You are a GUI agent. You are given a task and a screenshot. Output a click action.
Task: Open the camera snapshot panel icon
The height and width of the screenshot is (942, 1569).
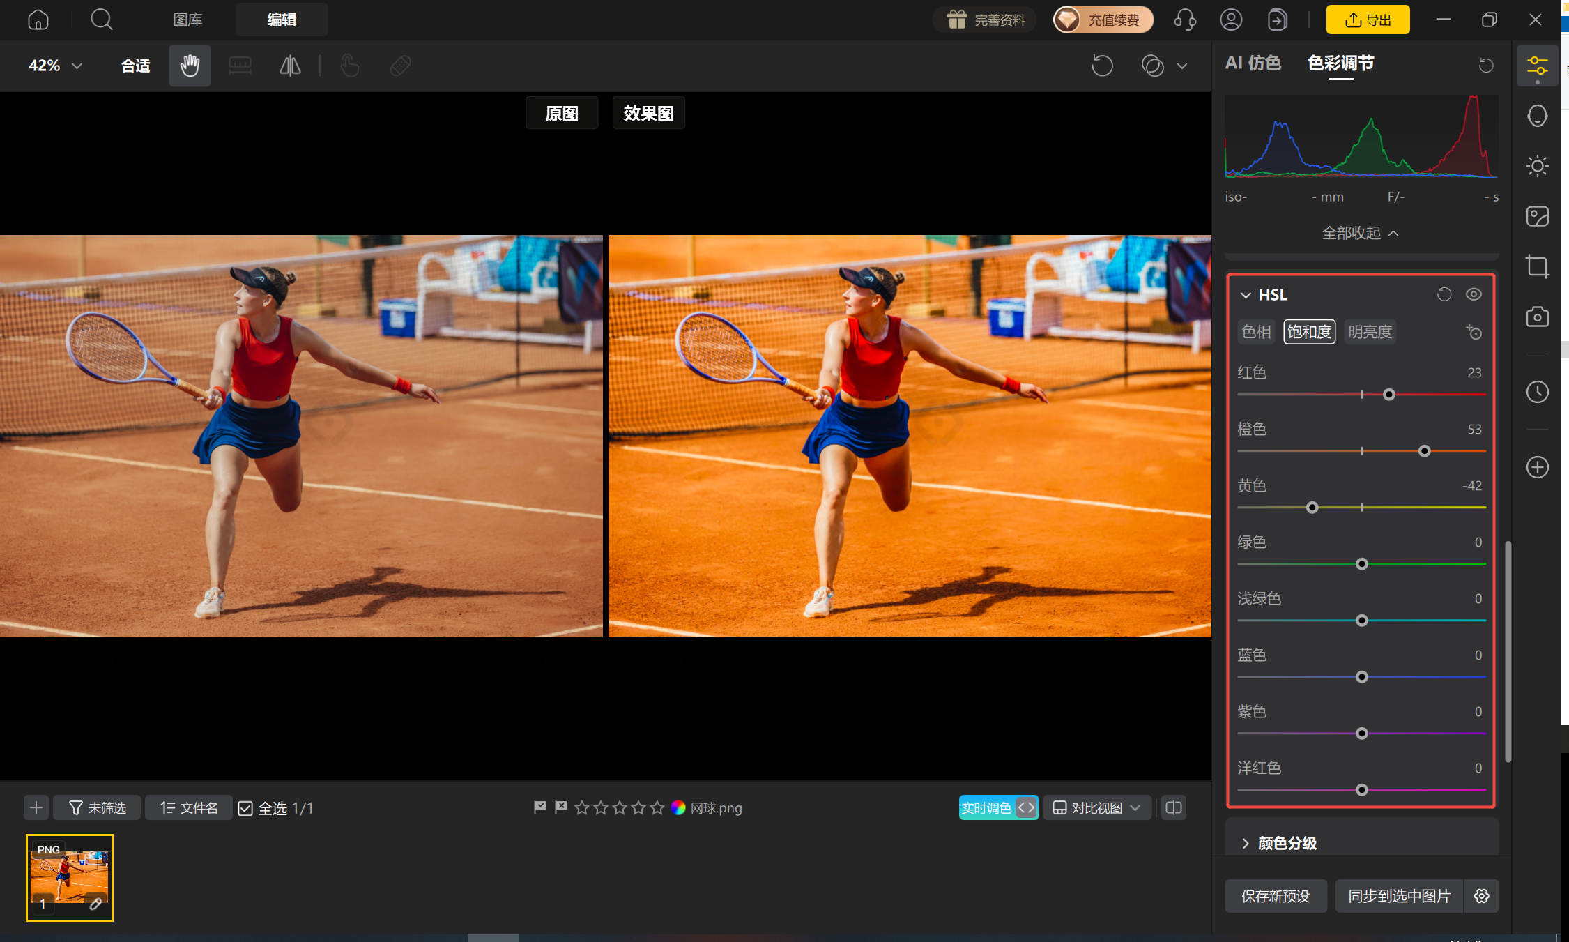1537,317
